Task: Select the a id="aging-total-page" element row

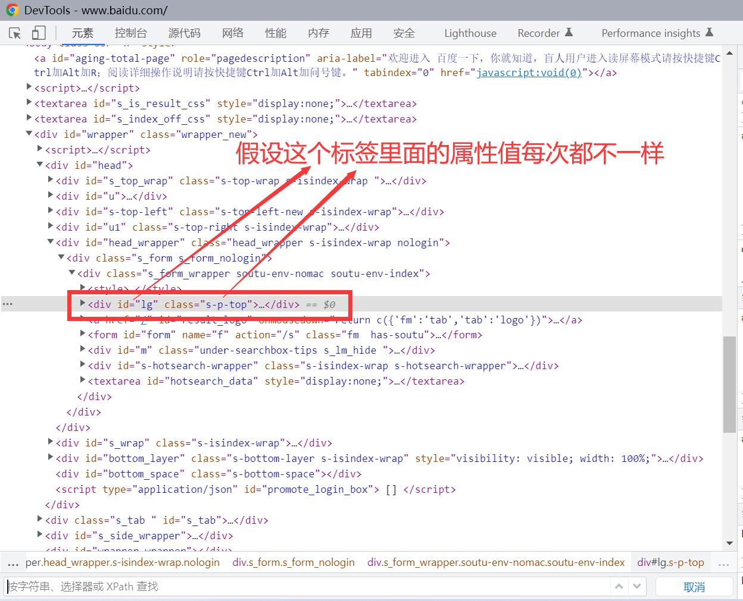Action: click(361, 65)
